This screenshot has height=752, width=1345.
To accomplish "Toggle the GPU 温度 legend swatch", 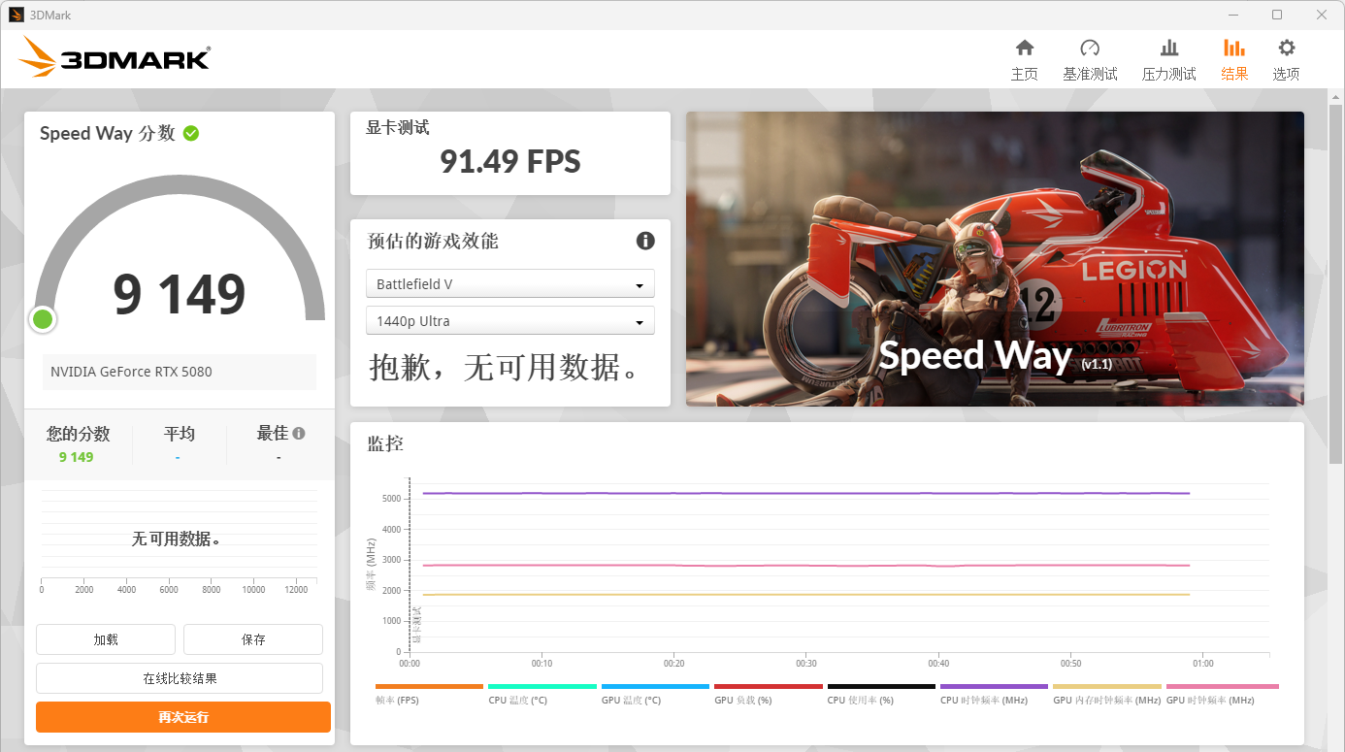I will (x=655, y=686).
